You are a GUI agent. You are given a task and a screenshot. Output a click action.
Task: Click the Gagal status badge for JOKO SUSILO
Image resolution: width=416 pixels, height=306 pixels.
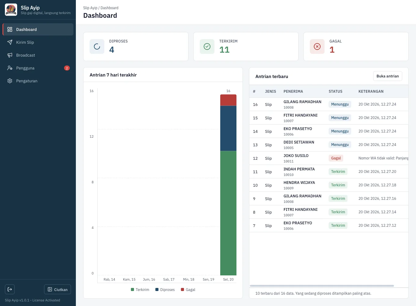pyautogui.click(x=336, y=158)
